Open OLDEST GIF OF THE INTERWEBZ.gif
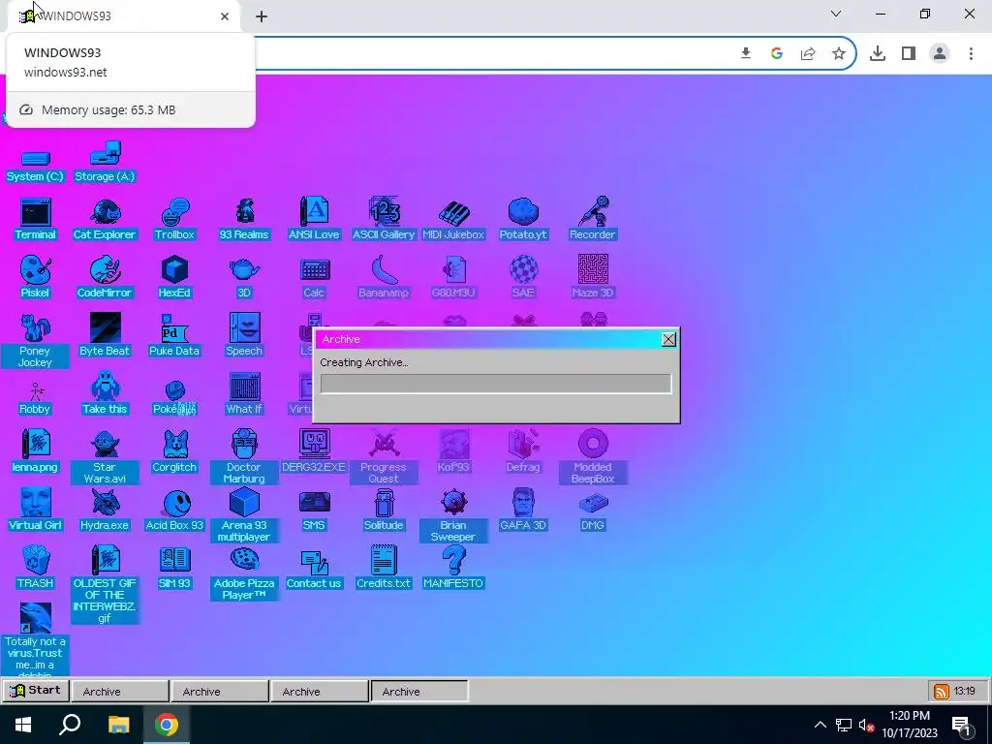The height and width of the screenshot is (744, 992). coord(105,584)
